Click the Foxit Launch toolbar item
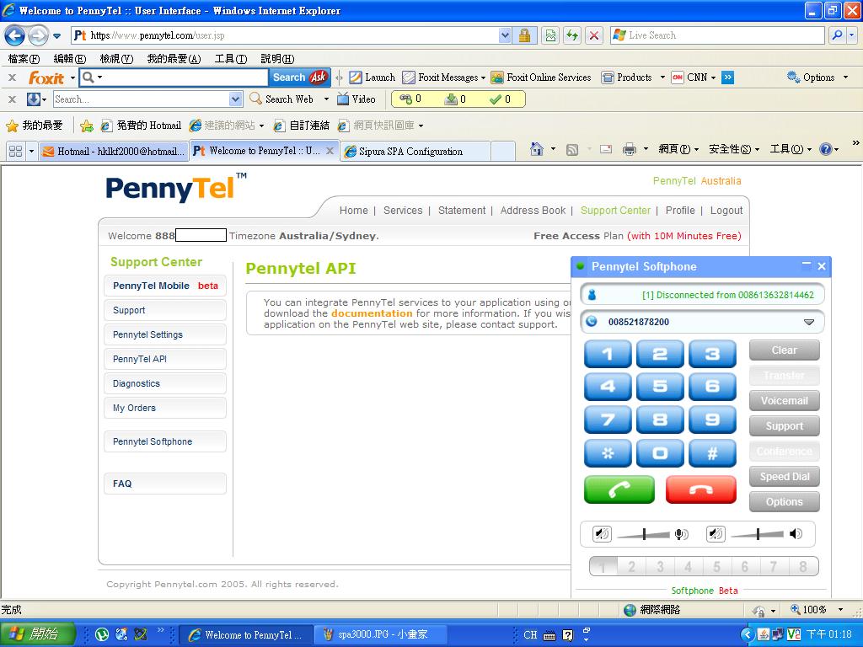 373,78
